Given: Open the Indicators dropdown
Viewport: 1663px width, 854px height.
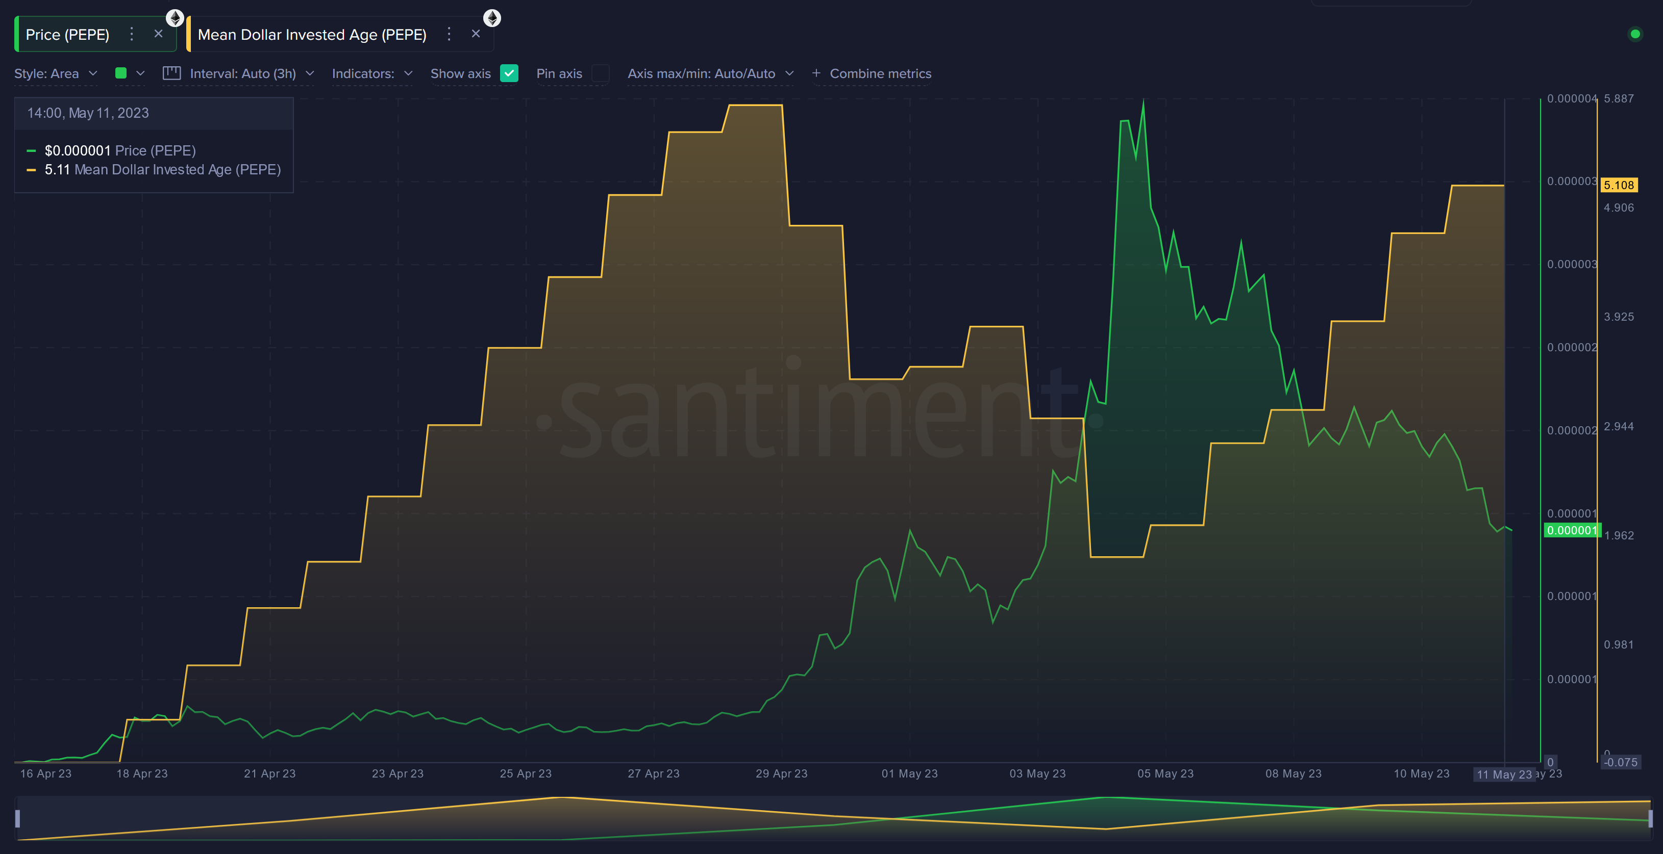Looking at the screenshot, I should tap(372, 73).
